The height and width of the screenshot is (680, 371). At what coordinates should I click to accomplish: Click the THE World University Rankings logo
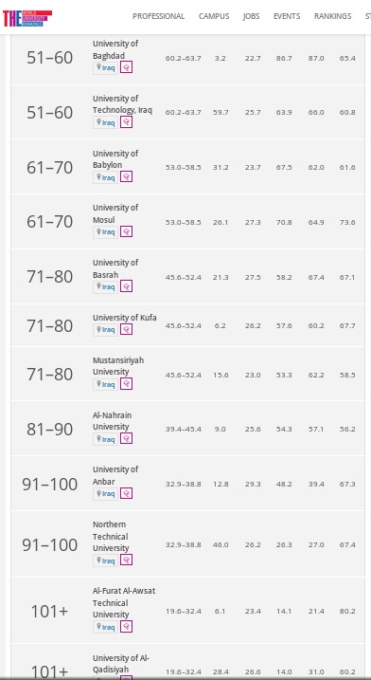[27, 18]
